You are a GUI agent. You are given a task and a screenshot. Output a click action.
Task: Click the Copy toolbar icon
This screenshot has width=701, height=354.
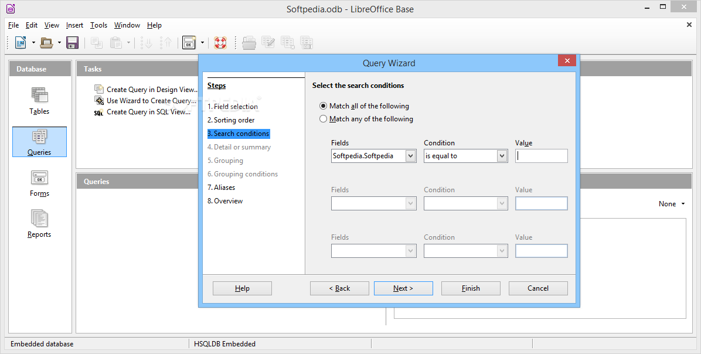click(x=97, y=42)
